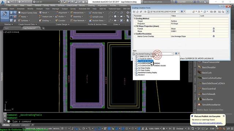
Task: Click Set the Grading Group icon
Action: [134, 12]
